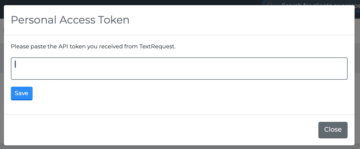This screenshot has height=149, width=360.
Task: Click the 'Personal Access Token' heading
Action: [x=70, y=20]
